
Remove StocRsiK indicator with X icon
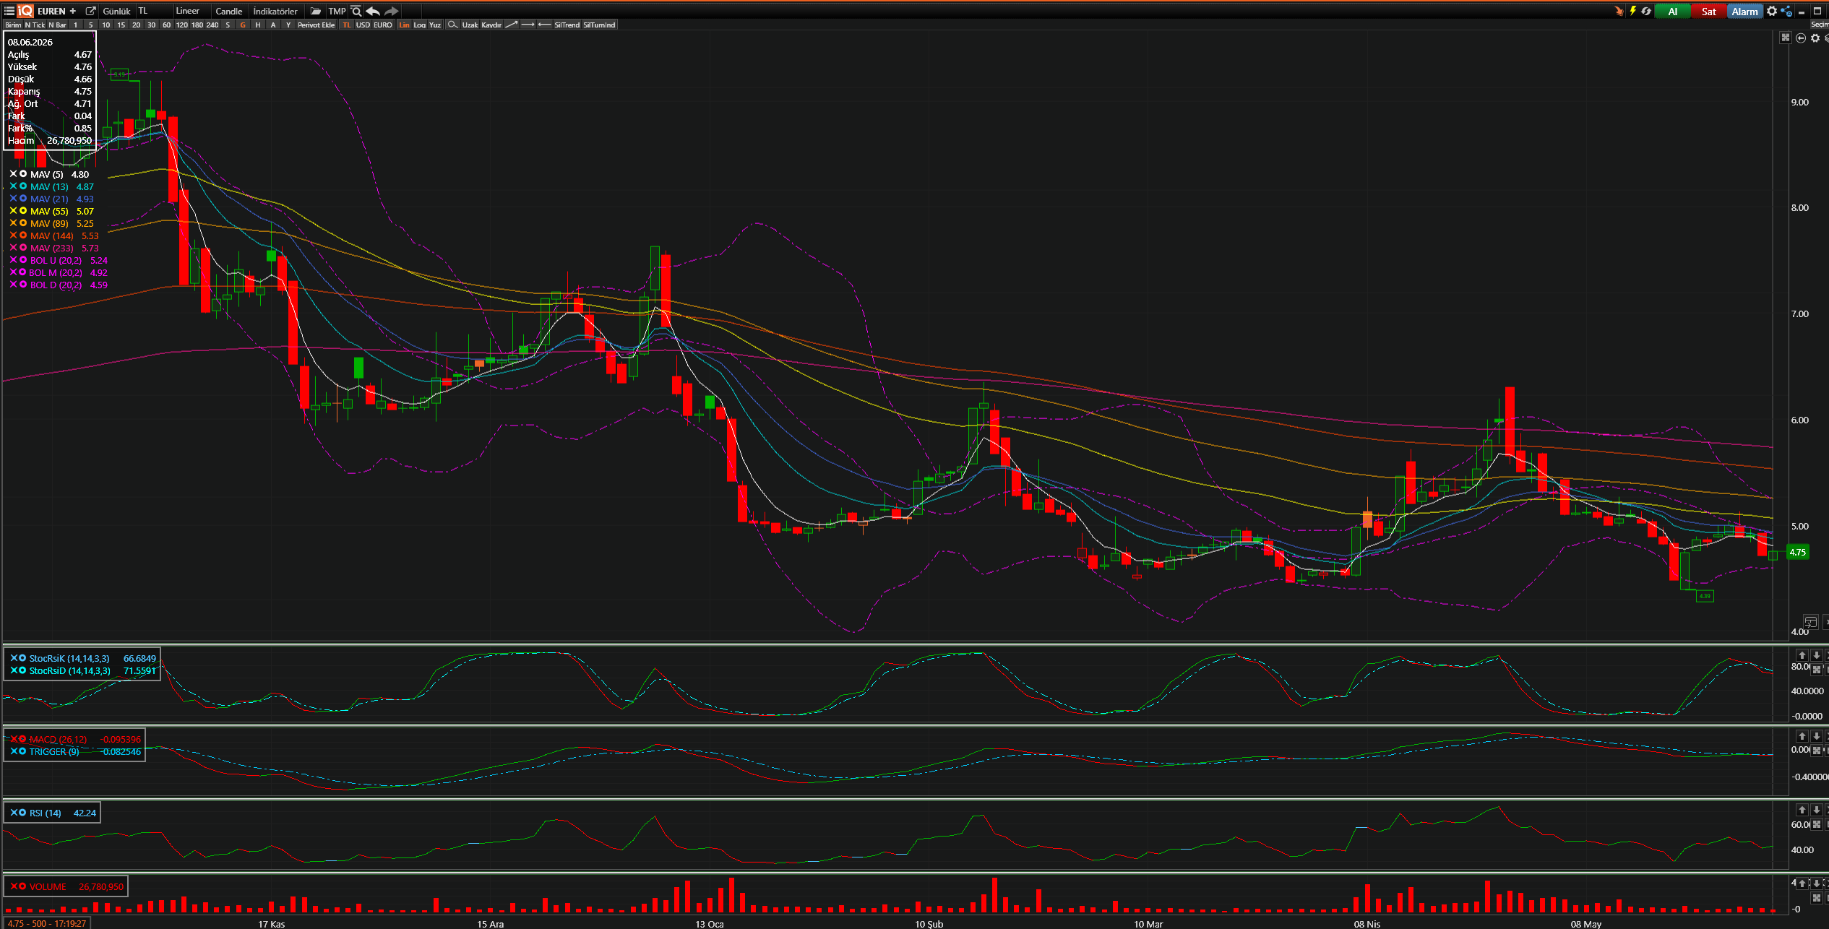coord(14,658)
